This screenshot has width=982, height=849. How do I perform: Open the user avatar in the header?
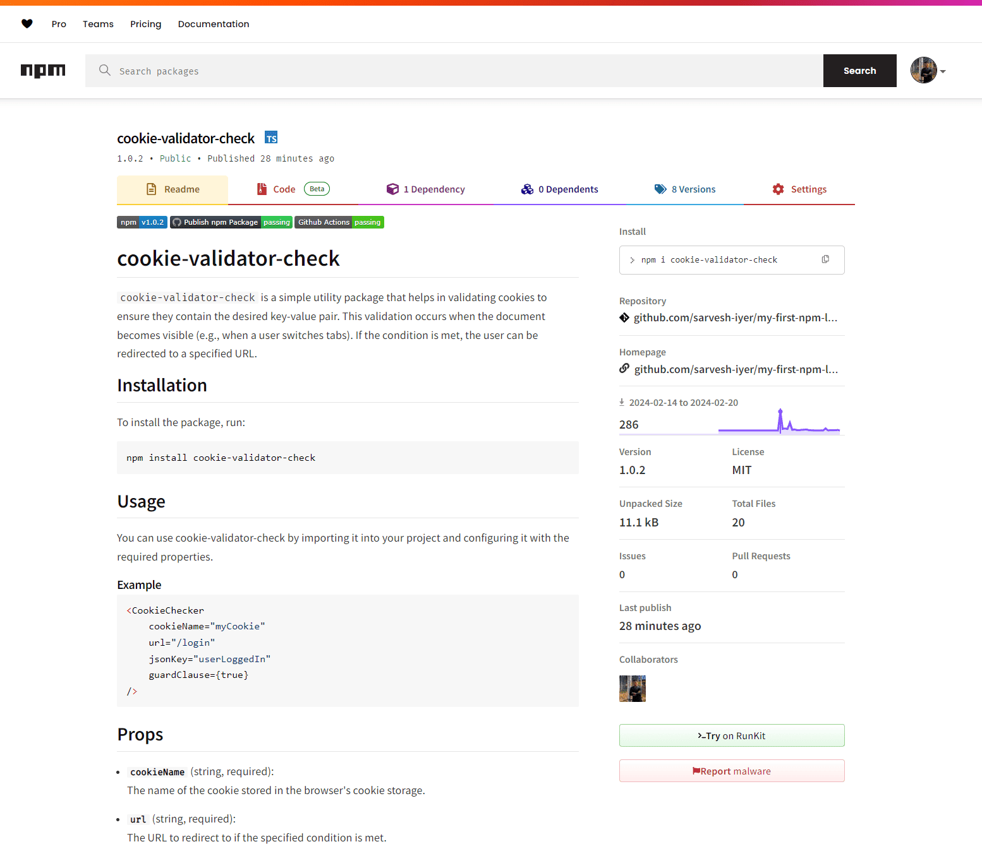924,70
